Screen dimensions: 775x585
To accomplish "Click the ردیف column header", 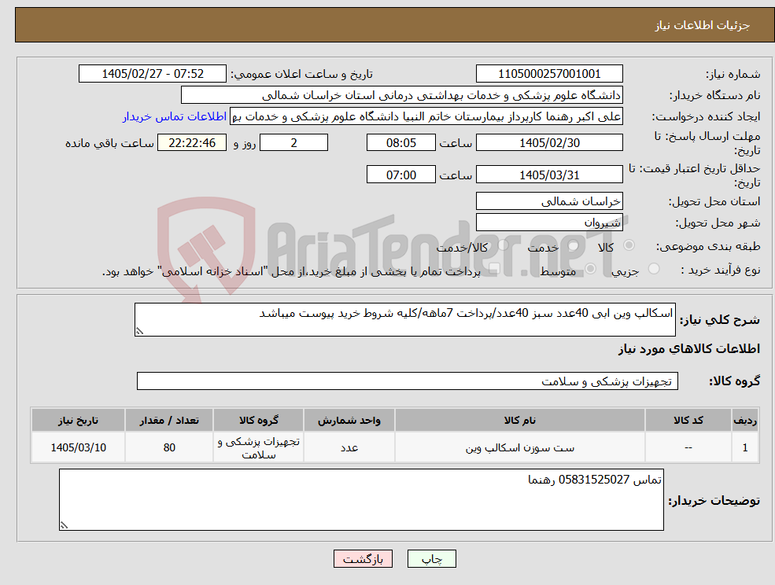I will click(745, 420).
